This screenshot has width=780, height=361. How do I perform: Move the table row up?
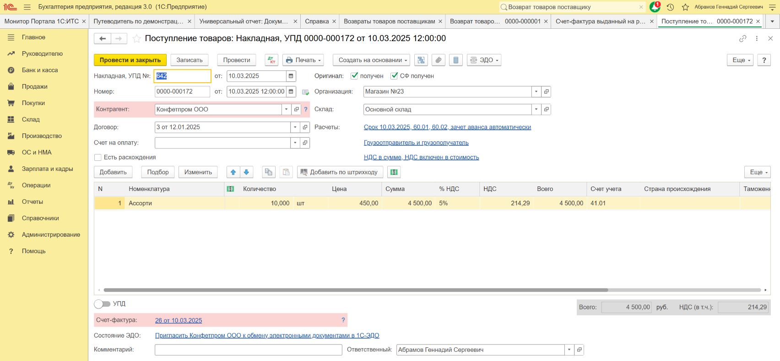click(x=233, y=172)
